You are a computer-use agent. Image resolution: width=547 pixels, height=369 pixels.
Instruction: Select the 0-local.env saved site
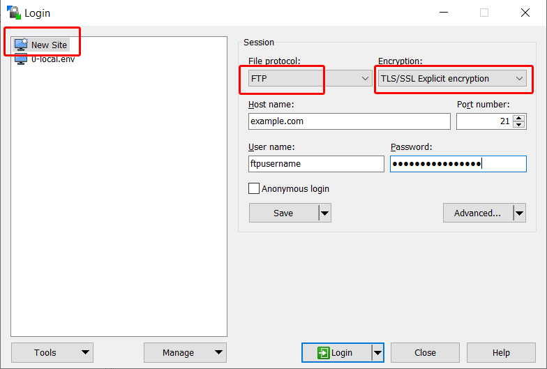[x=45, y=59]
